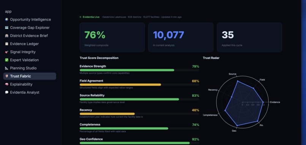This screenshot has width=306, height=145.
Task: Click 'Percentage of all fields filled' description
Action: [x=103, y=132]
